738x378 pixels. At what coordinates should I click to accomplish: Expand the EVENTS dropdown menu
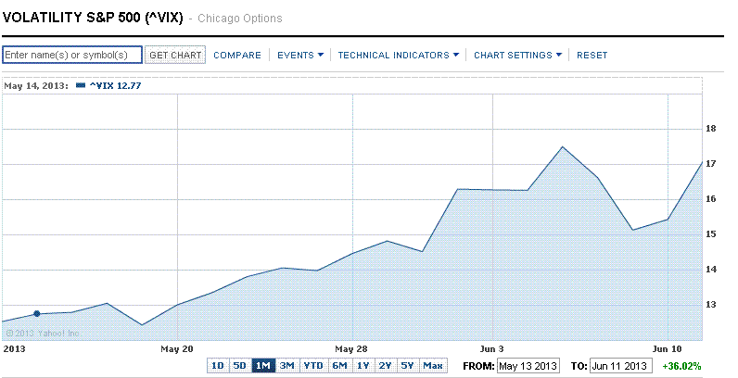pos(300,56)
